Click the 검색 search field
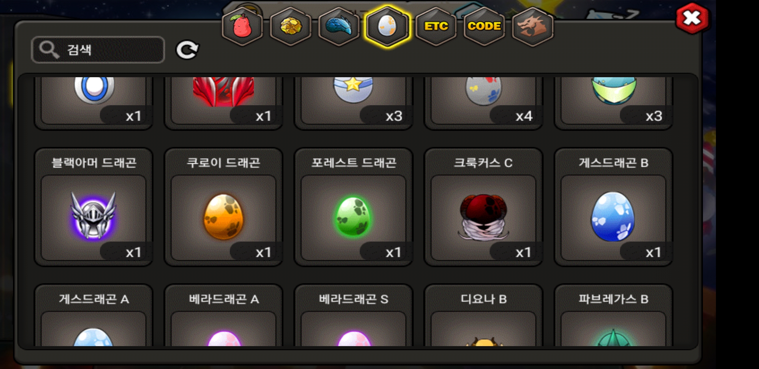 coord(98,50)
